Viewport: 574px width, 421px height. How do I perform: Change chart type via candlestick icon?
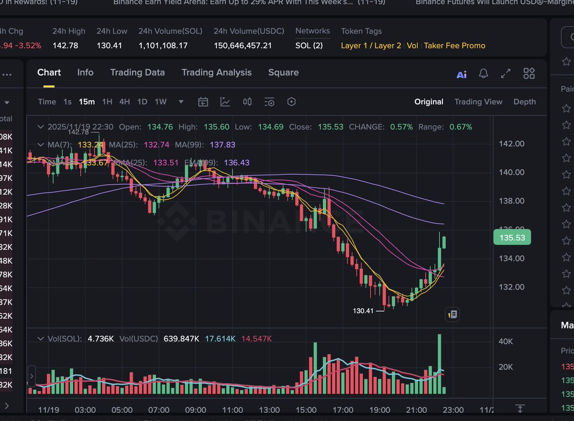(x=247, y=102)
